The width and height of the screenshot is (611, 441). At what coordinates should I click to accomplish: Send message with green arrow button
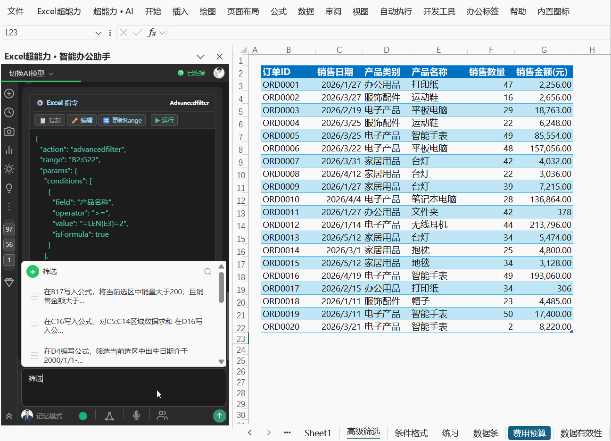pyautogui.click(x=219, y=416)
